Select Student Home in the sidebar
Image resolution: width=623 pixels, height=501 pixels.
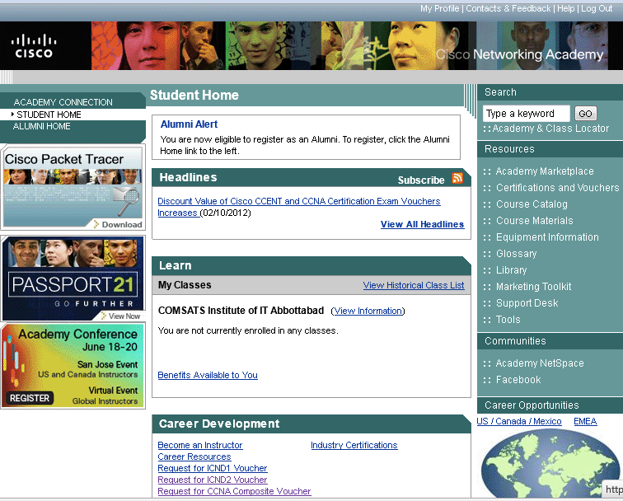(x=49, y=115)
